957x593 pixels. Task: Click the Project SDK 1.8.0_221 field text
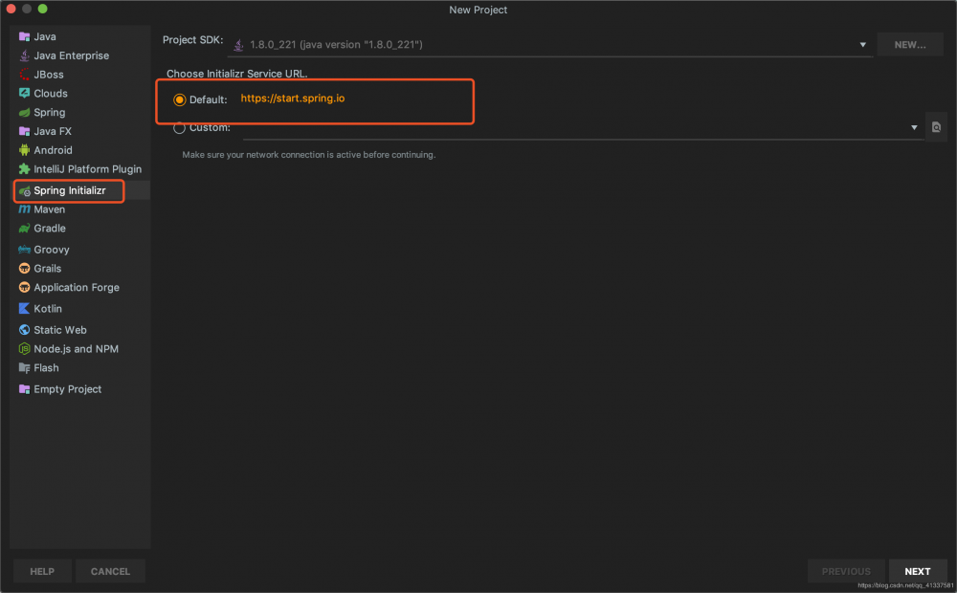click(x=336, y=45)
